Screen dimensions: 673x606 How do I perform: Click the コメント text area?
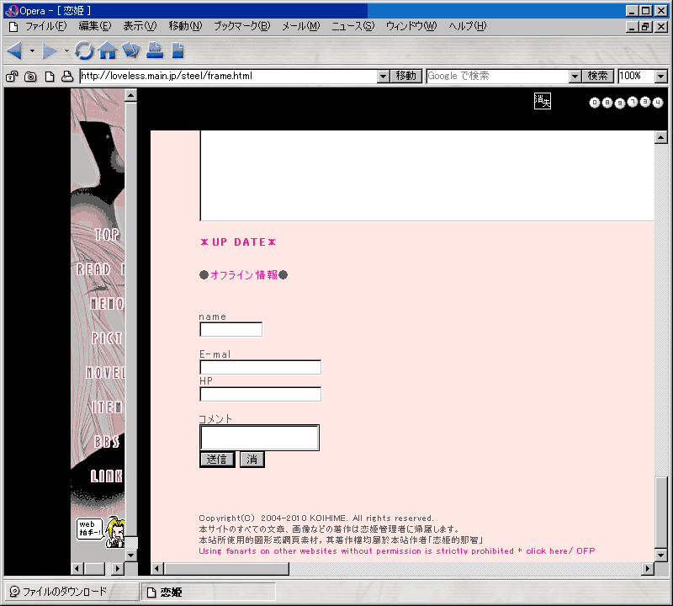pyautogui.click(x=260, y=438)
